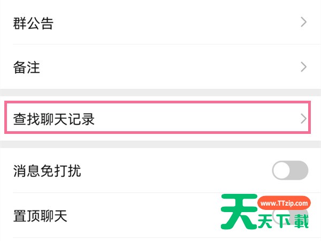Tap the 置顶聊天 label text
The height and width of the screenshot is (241, 321).
click(40, 216)
